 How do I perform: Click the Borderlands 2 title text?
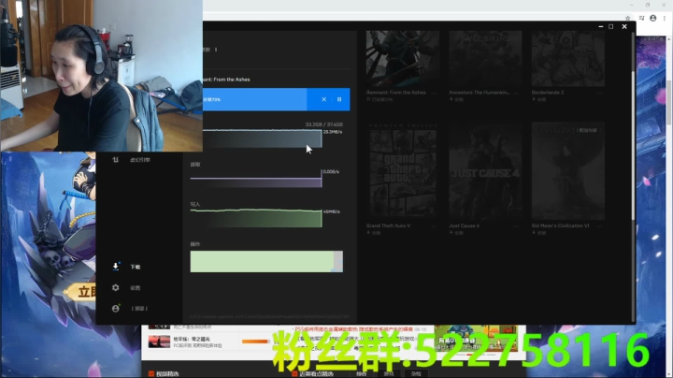tap(547, 93)
